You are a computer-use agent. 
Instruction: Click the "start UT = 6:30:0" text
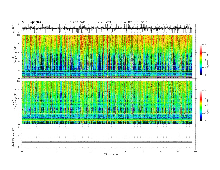coord(134,22)
